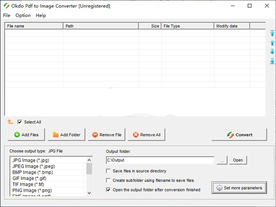This screenshot has height=207, width=276.
Task: Start conversion with the Convert button
Action: [239, 135]
